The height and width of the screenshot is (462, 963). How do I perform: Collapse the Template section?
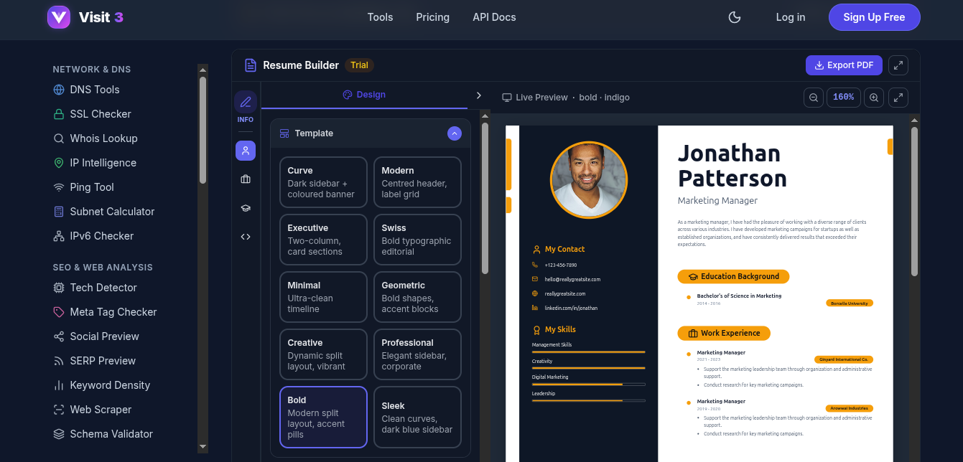tap(455, 133)
